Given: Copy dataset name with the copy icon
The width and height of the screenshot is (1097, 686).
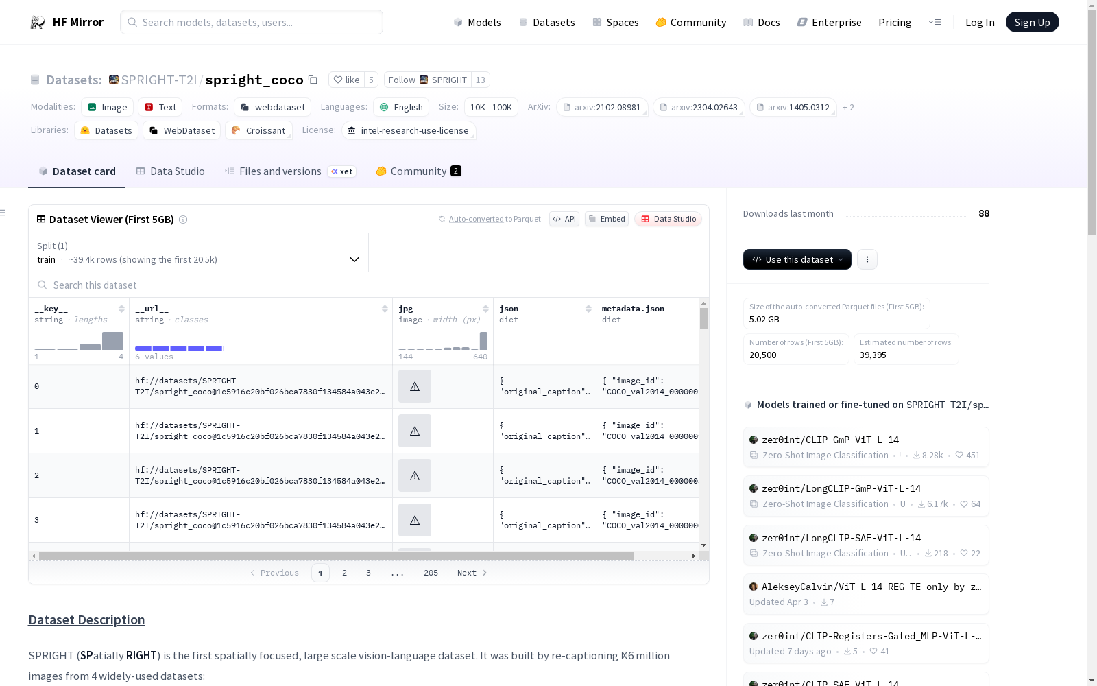Looking at the screenshot, I should [313, 80].
